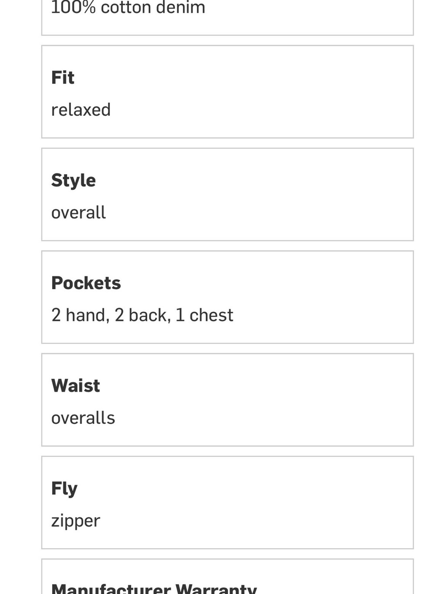Screen dimensions: 446x594
Task: Click inside the Manufacturer Warranty card
Action: pos(227,577)
